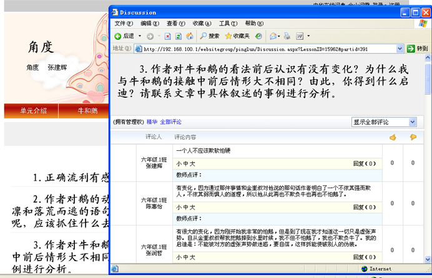Go to the Home page icon
The width and height of the screenshot is (432, 278).
click(x=189, y=36)
